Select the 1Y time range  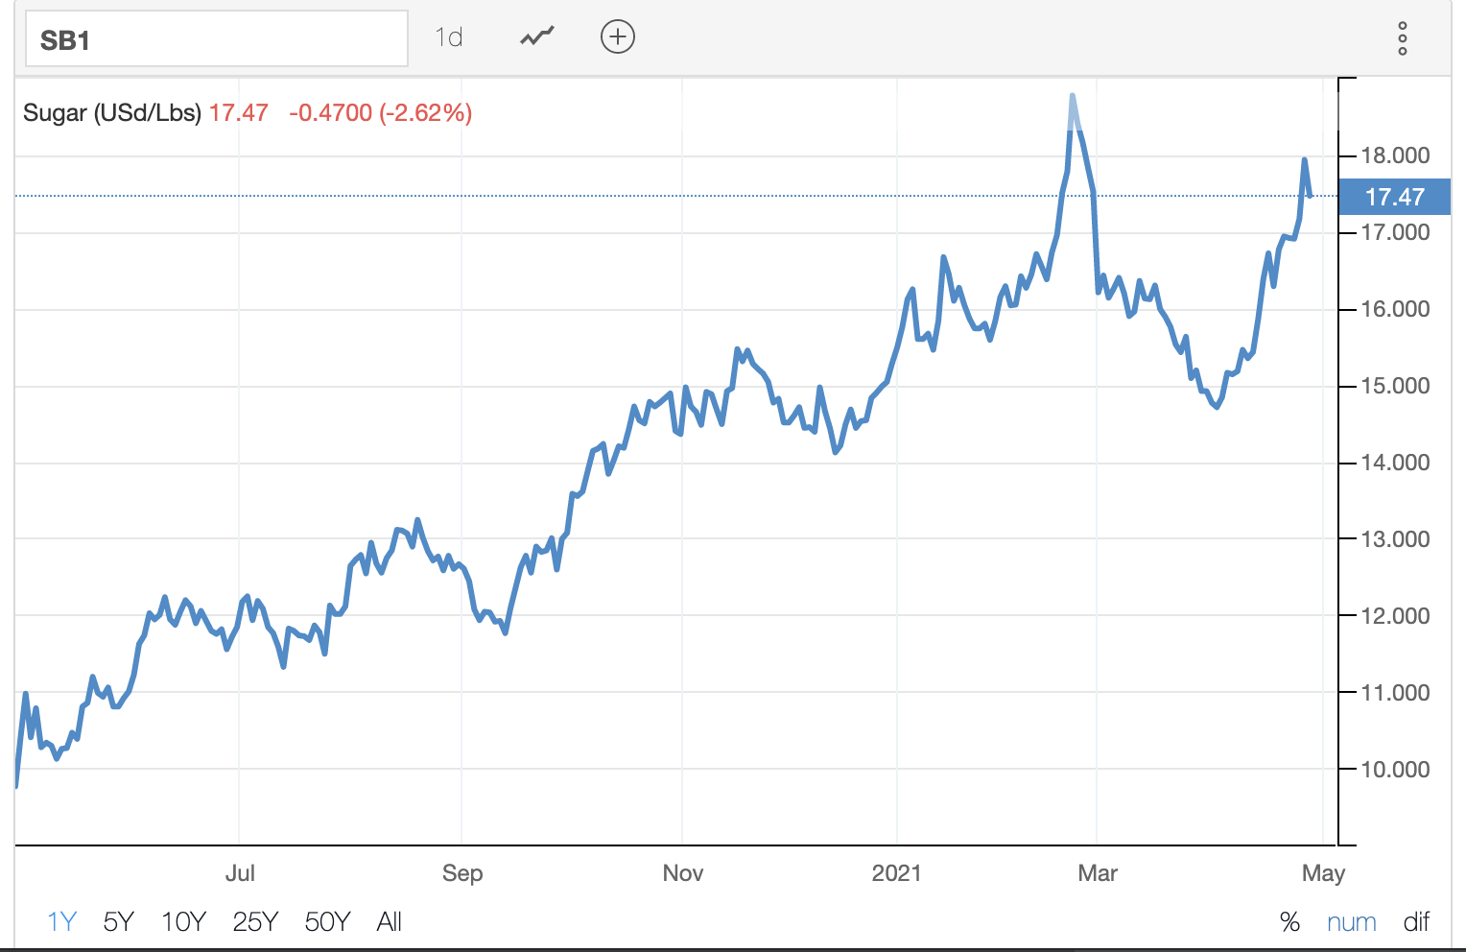(61, 921)
